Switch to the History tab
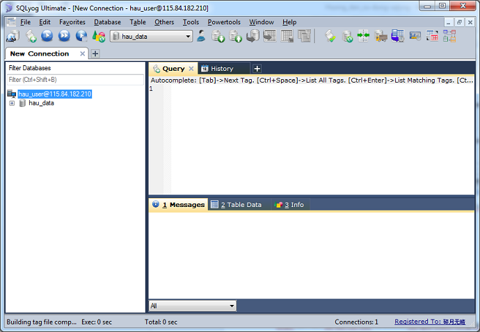This screenshot has height=332, width=480. (224, 69)
